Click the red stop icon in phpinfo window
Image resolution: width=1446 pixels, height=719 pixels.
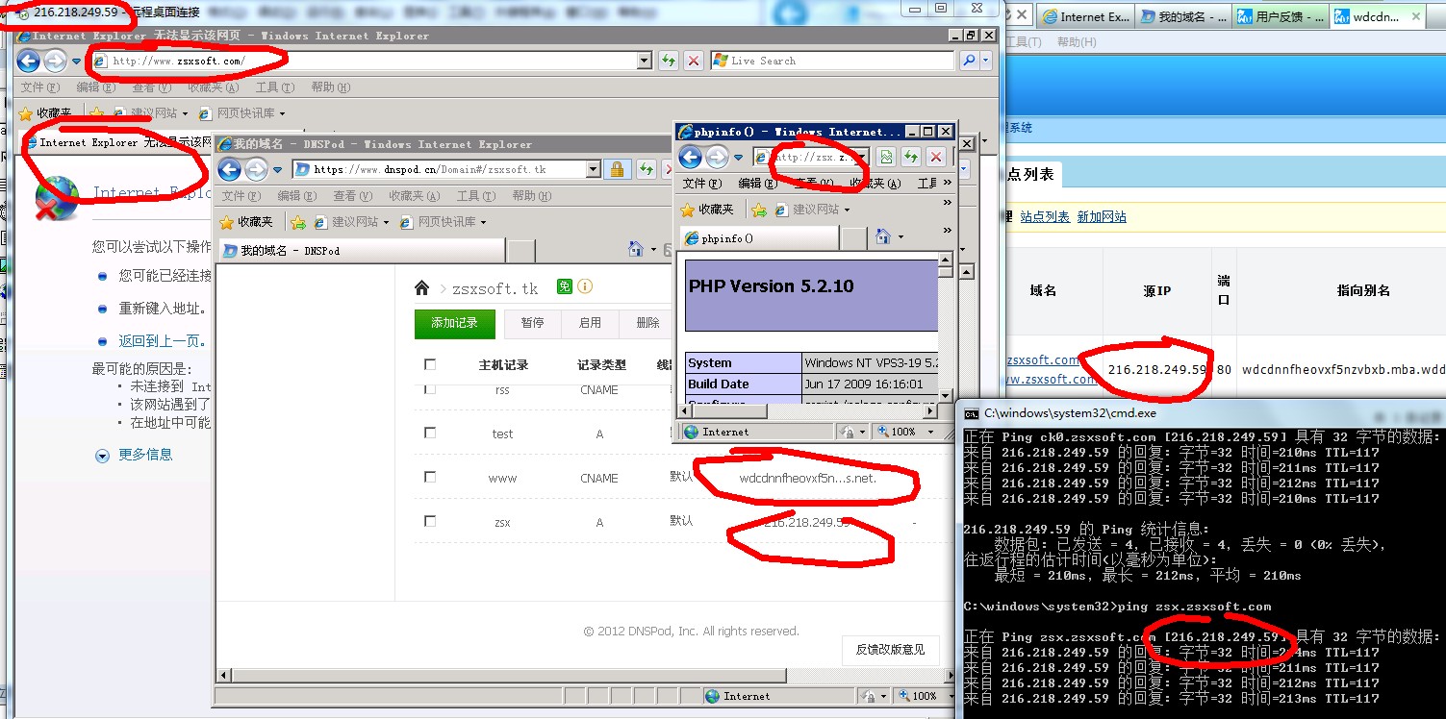pos(933,157)
